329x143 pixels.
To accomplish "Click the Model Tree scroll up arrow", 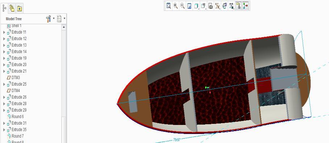I will tap(64, 27).
